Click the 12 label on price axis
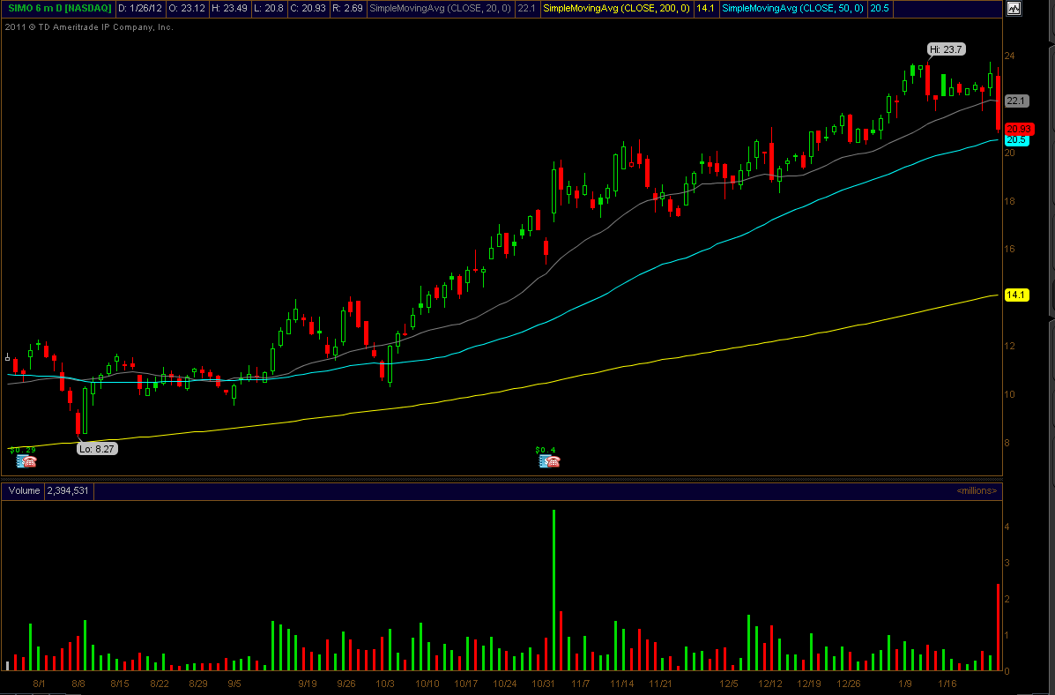Image resolution: width=1055 pixels, height=695 pixels. pyautogui.click(x=1009, y=346)
